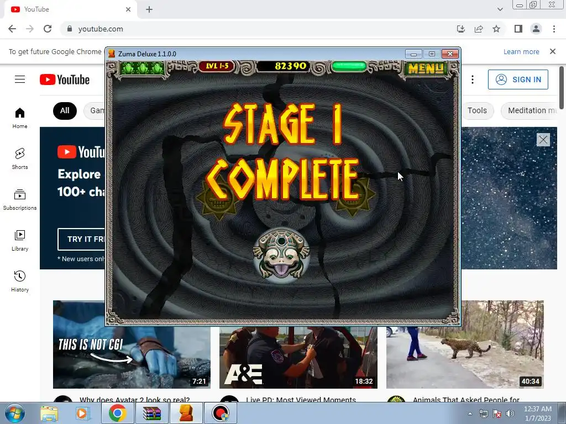Open Windows Explorer from taskbar
The image size is (566, 424).
point(49,414)
